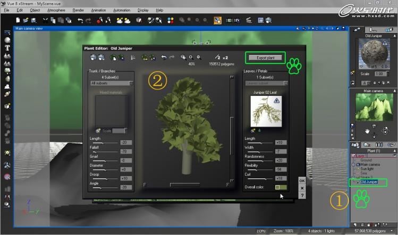This screenshot has height=235, width=398.
Task: Click the Plant Editor branch structure icon
Action: click(133, 58)
